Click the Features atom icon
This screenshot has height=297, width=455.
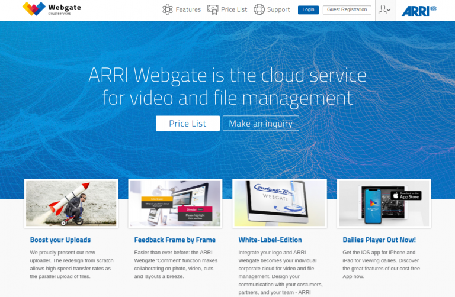coord(168,9)
